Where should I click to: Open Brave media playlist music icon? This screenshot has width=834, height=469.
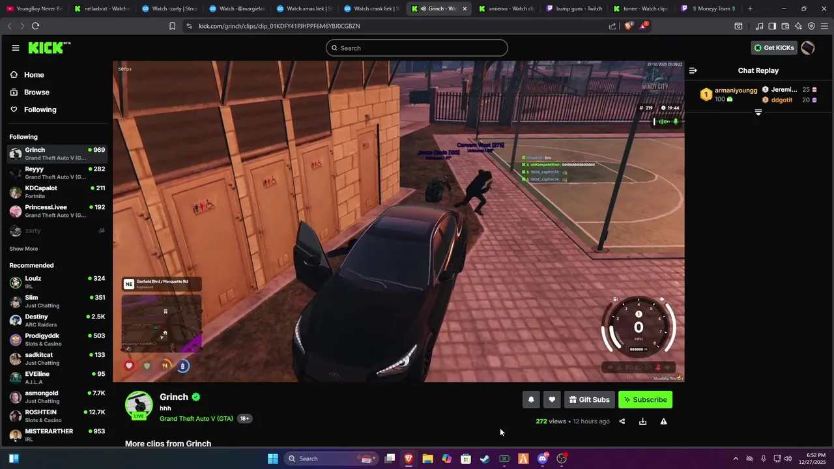pyautogui.click(x=759, y=26)
